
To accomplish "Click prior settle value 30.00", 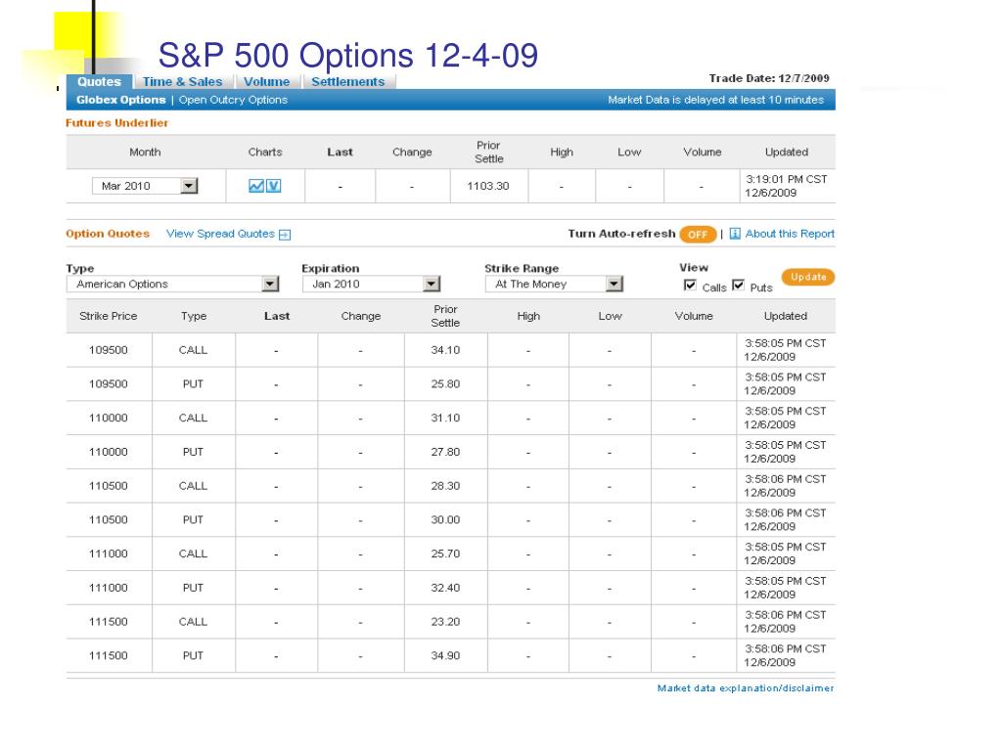I will [445, 520].
